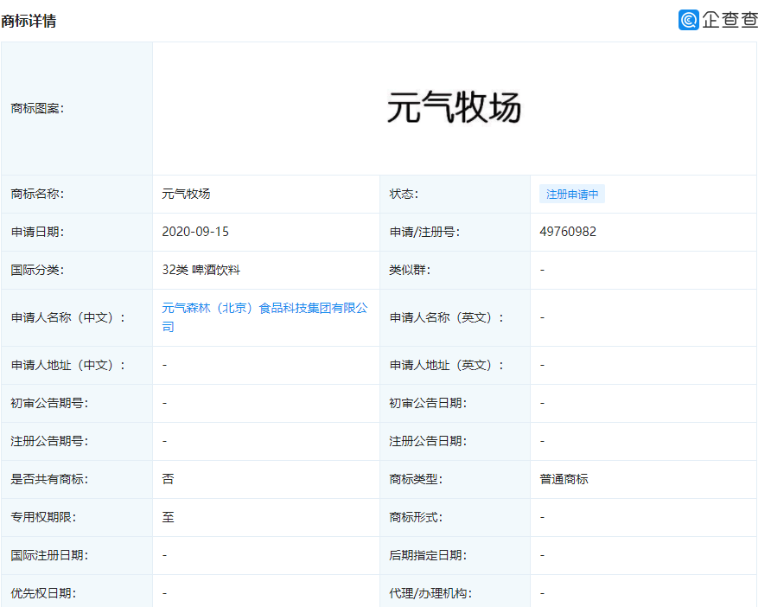The height and width of the screenshot is (607, 771).
Task: Select the 普通商标 trademark type value
Action: [564, 479]
